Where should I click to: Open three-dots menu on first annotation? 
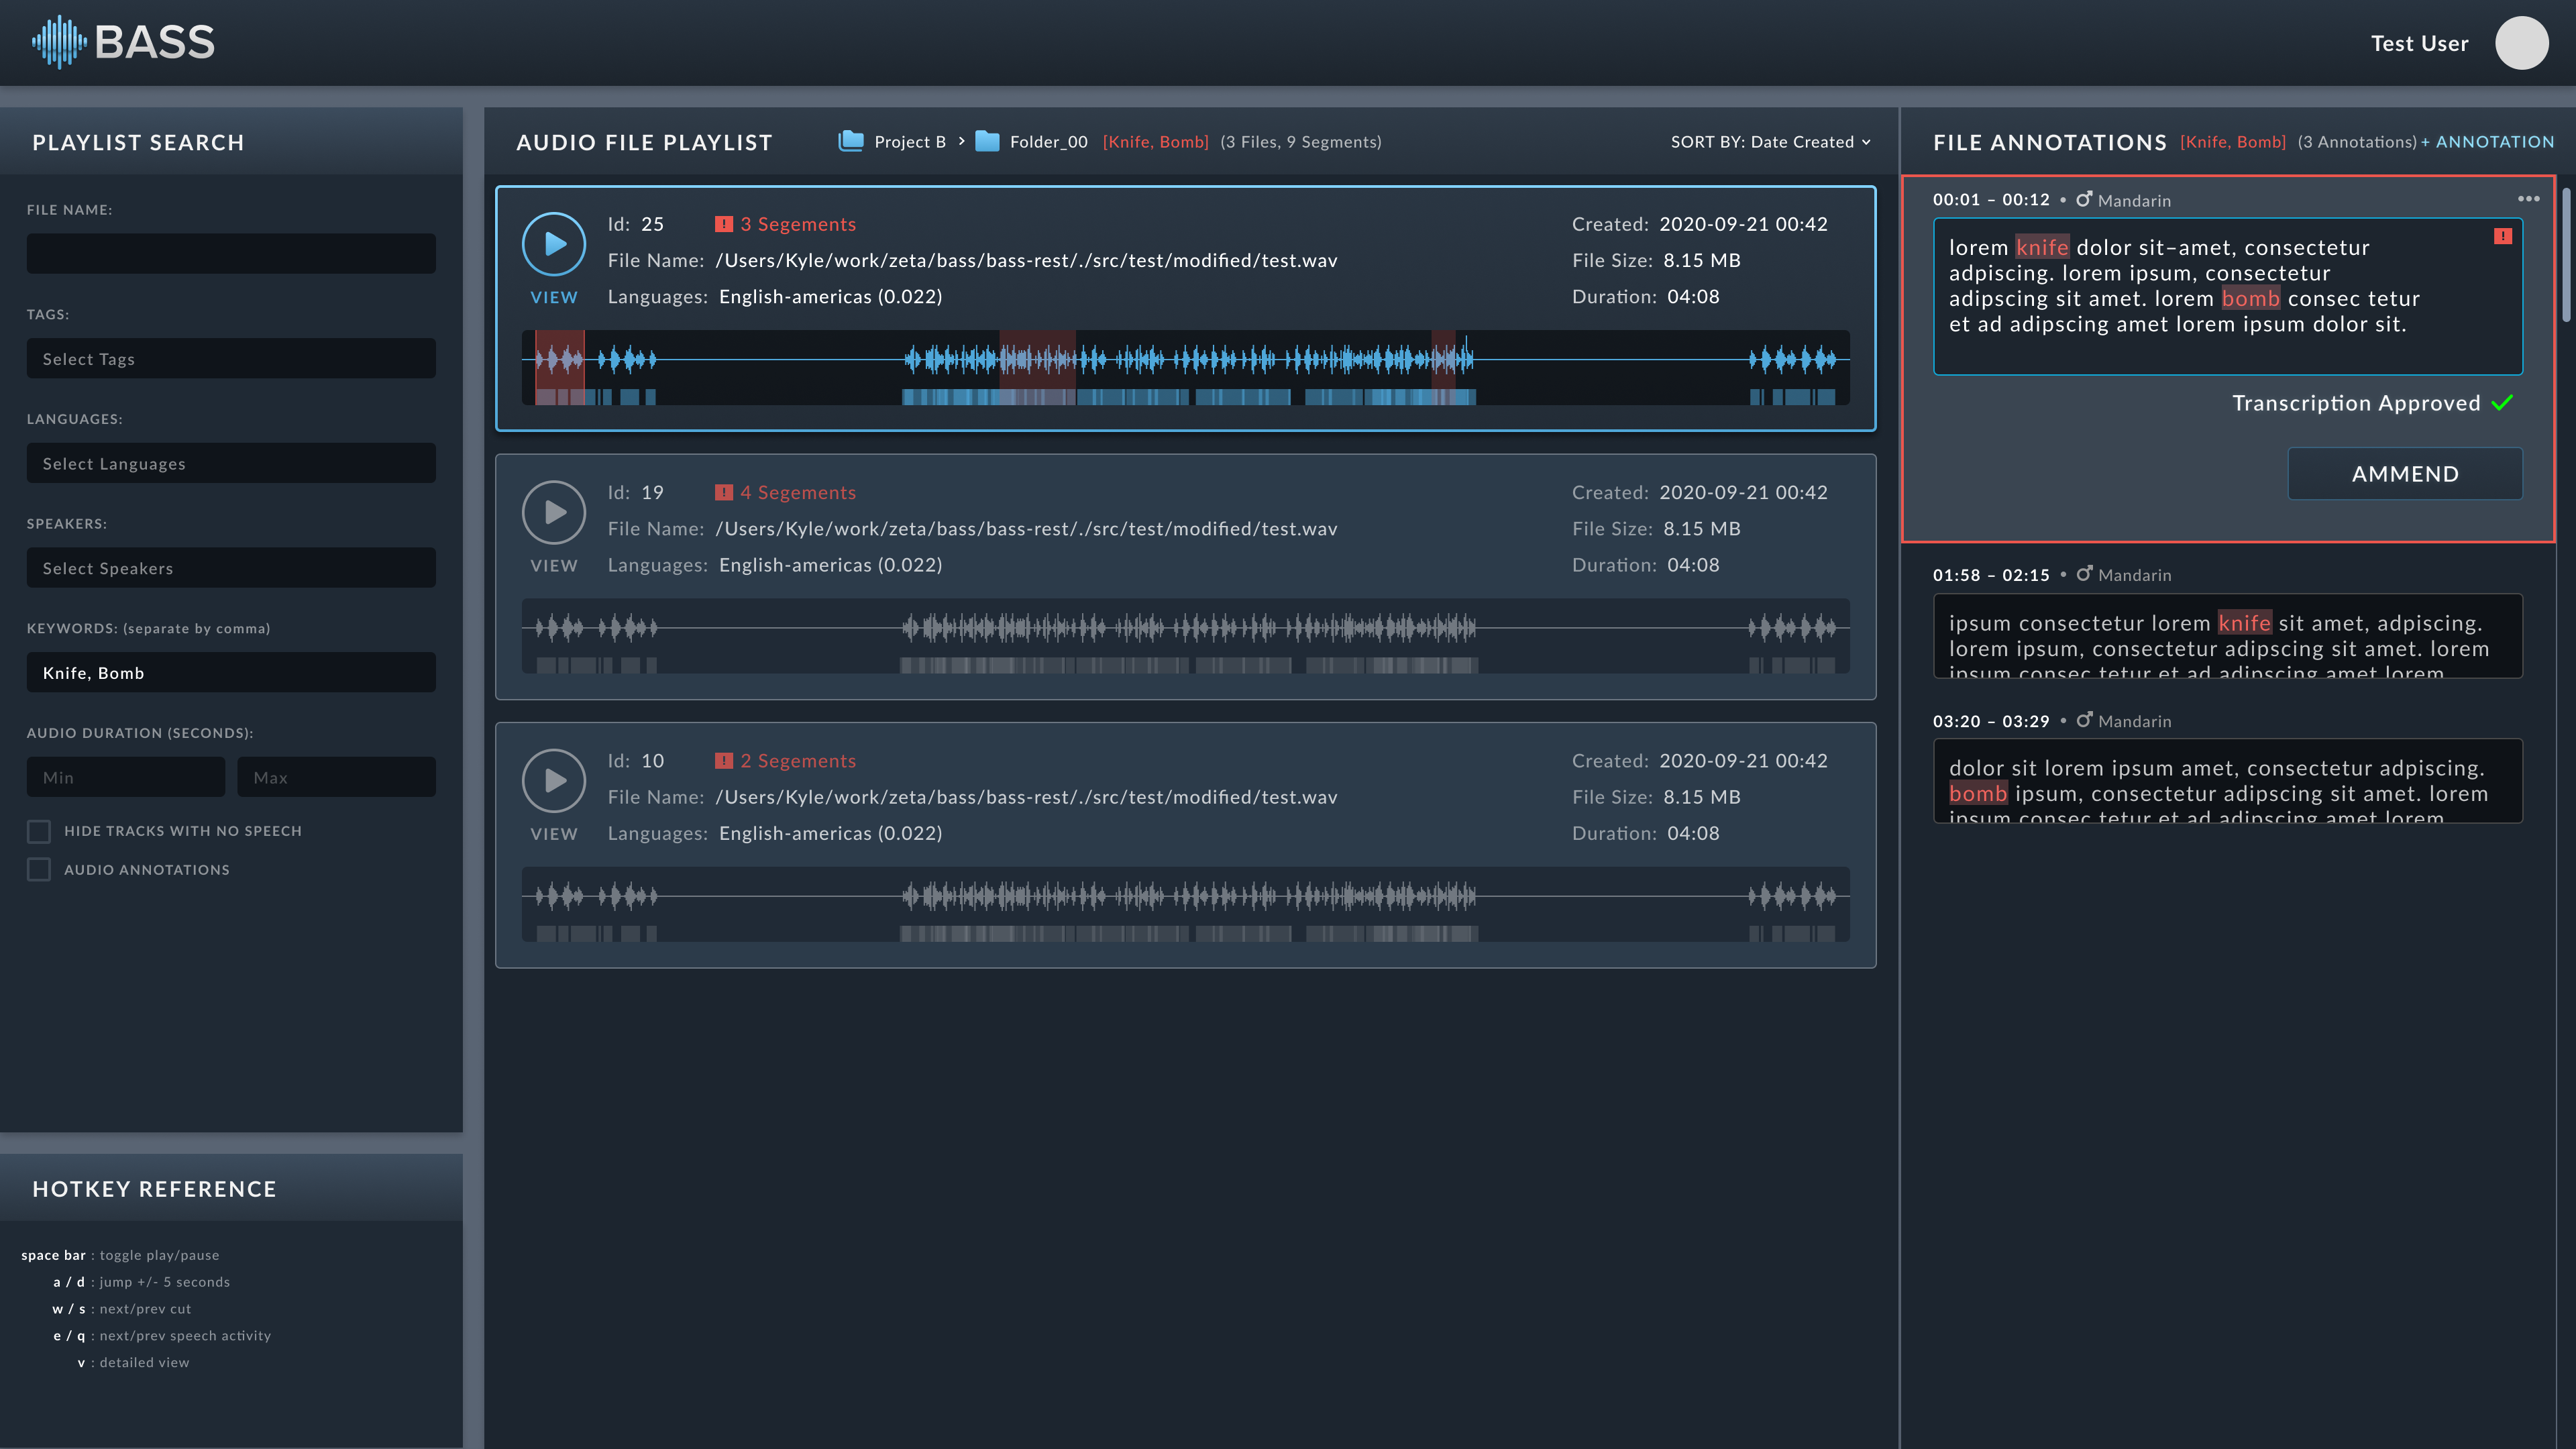(2528, 199)
